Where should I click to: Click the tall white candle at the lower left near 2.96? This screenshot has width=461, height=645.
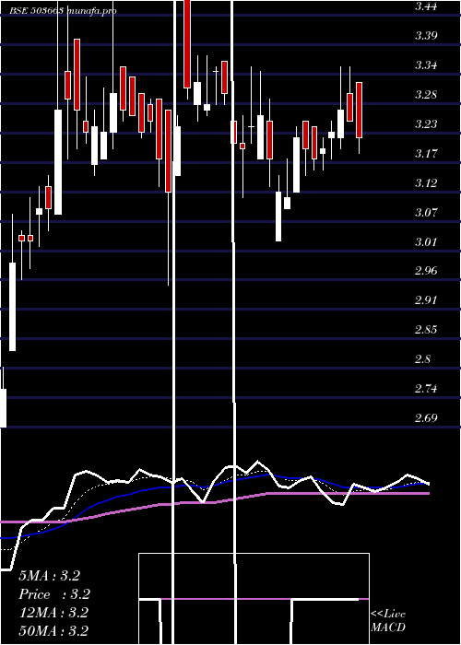tap(13, 307)
